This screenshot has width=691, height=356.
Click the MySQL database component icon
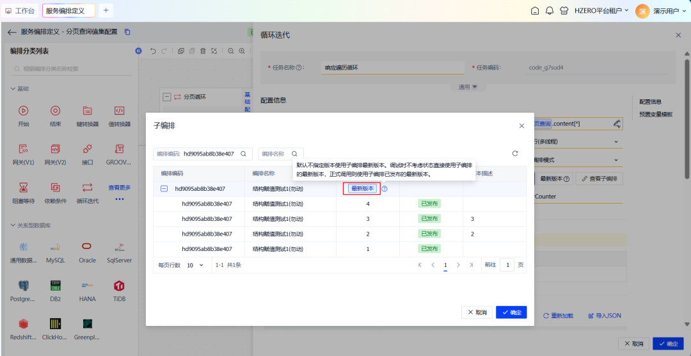pos(55,247)
